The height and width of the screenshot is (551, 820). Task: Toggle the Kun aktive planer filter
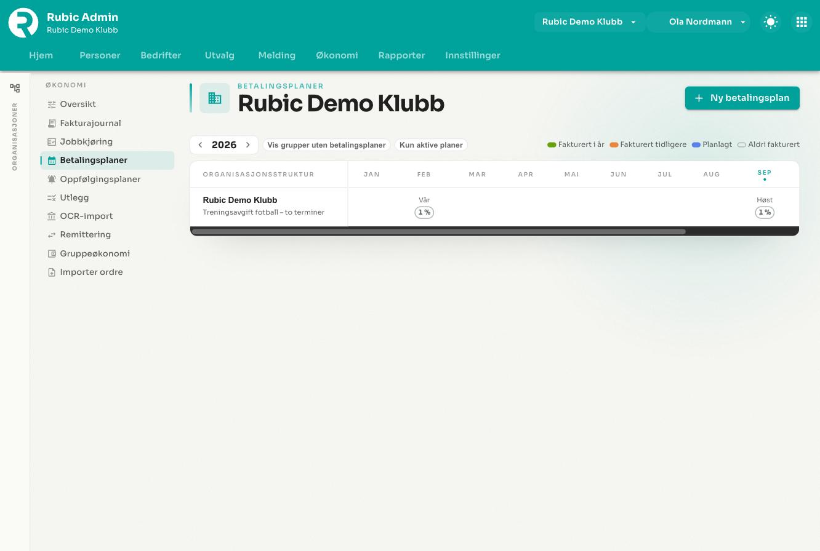coord(431,145)
